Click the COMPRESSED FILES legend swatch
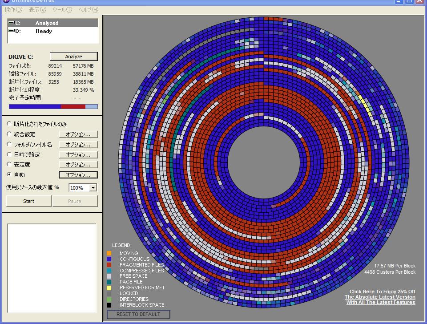The width and height of the screenshot is (427, 324). click(x=109, y=270)
